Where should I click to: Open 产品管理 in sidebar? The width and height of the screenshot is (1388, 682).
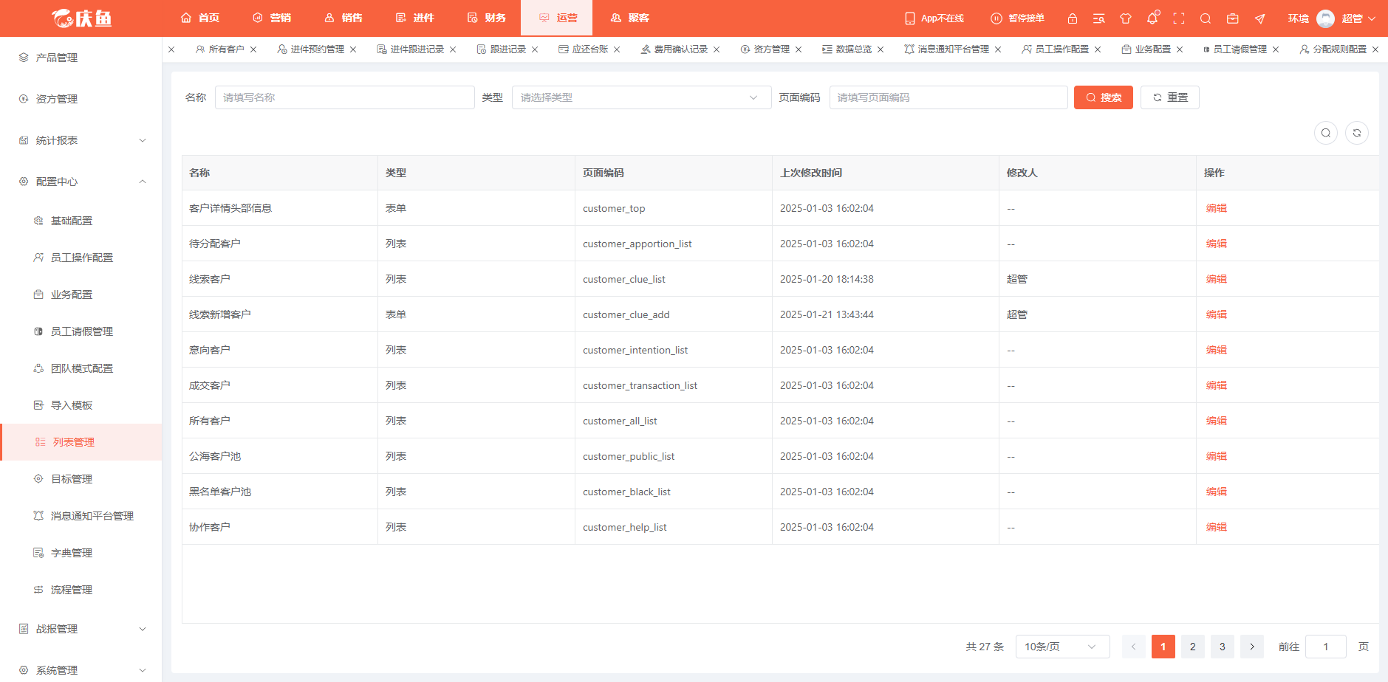coord(81,58)
